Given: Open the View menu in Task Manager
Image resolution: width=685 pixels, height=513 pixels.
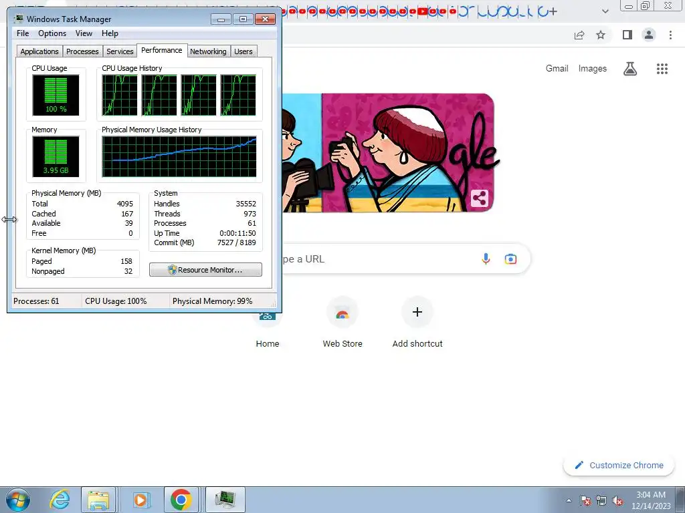Looking at the screenshot, I should point(84,33).
